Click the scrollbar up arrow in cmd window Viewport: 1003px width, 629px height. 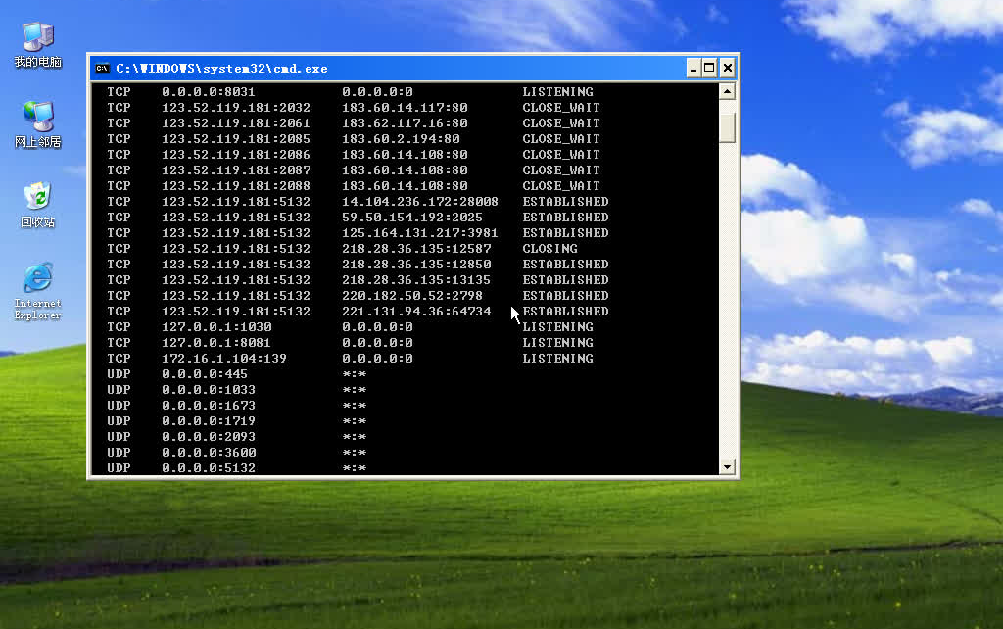pyautogui.click(x=727, y=91)
